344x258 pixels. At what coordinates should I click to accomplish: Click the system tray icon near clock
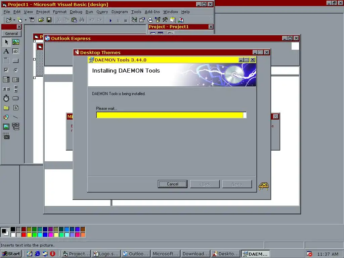point(309,254)
